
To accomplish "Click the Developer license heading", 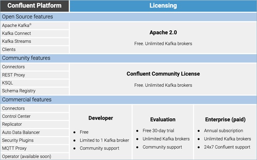I will [x=101, y=118].
